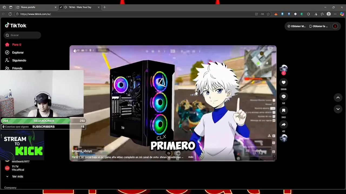Open the green extension icon in the toolbar
Image resolution: width=346 pixels, height=194 pixels.
point(302,14)
